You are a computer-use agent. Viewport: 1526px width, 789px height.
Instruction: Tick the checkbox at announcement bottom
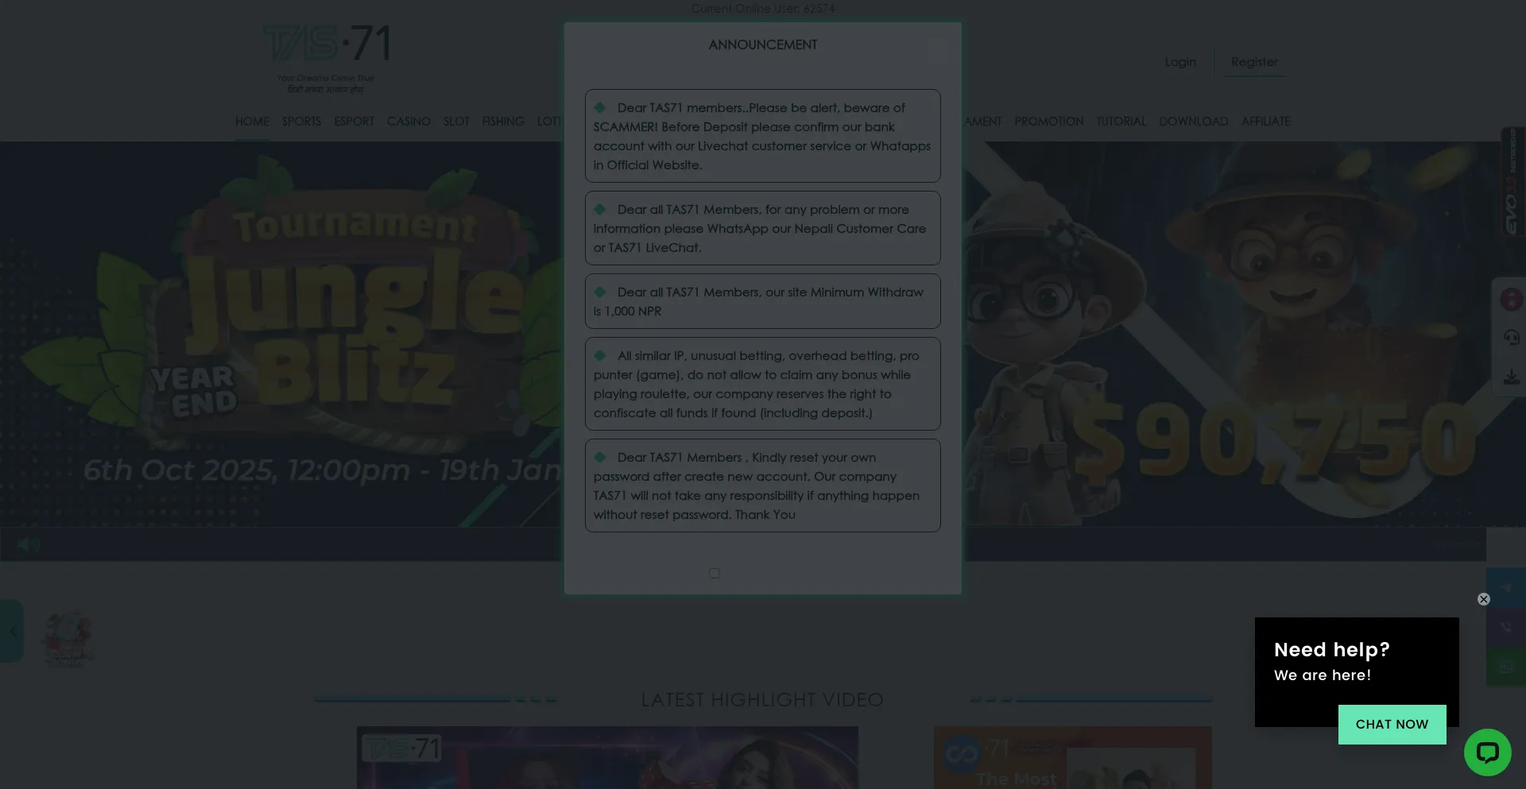click(715, 573)
